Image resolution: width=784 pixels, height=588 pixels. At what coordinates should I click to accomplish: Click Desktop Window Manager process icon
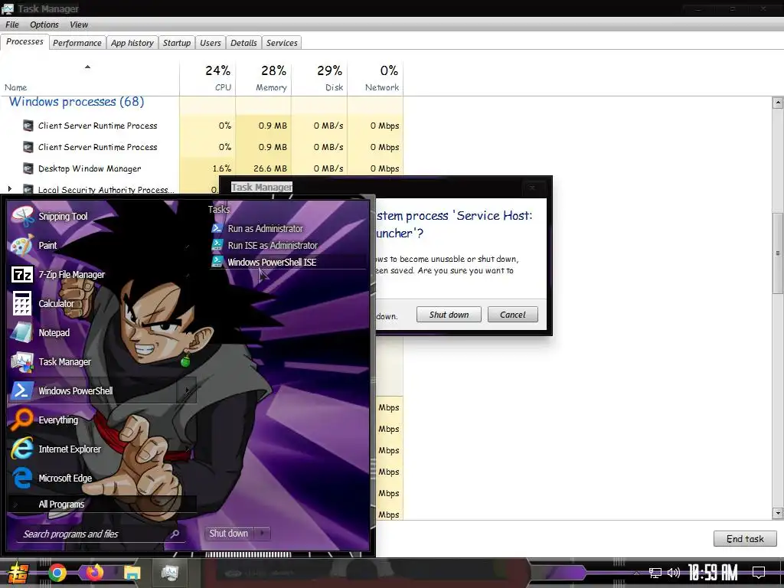(x=28, y=168)
